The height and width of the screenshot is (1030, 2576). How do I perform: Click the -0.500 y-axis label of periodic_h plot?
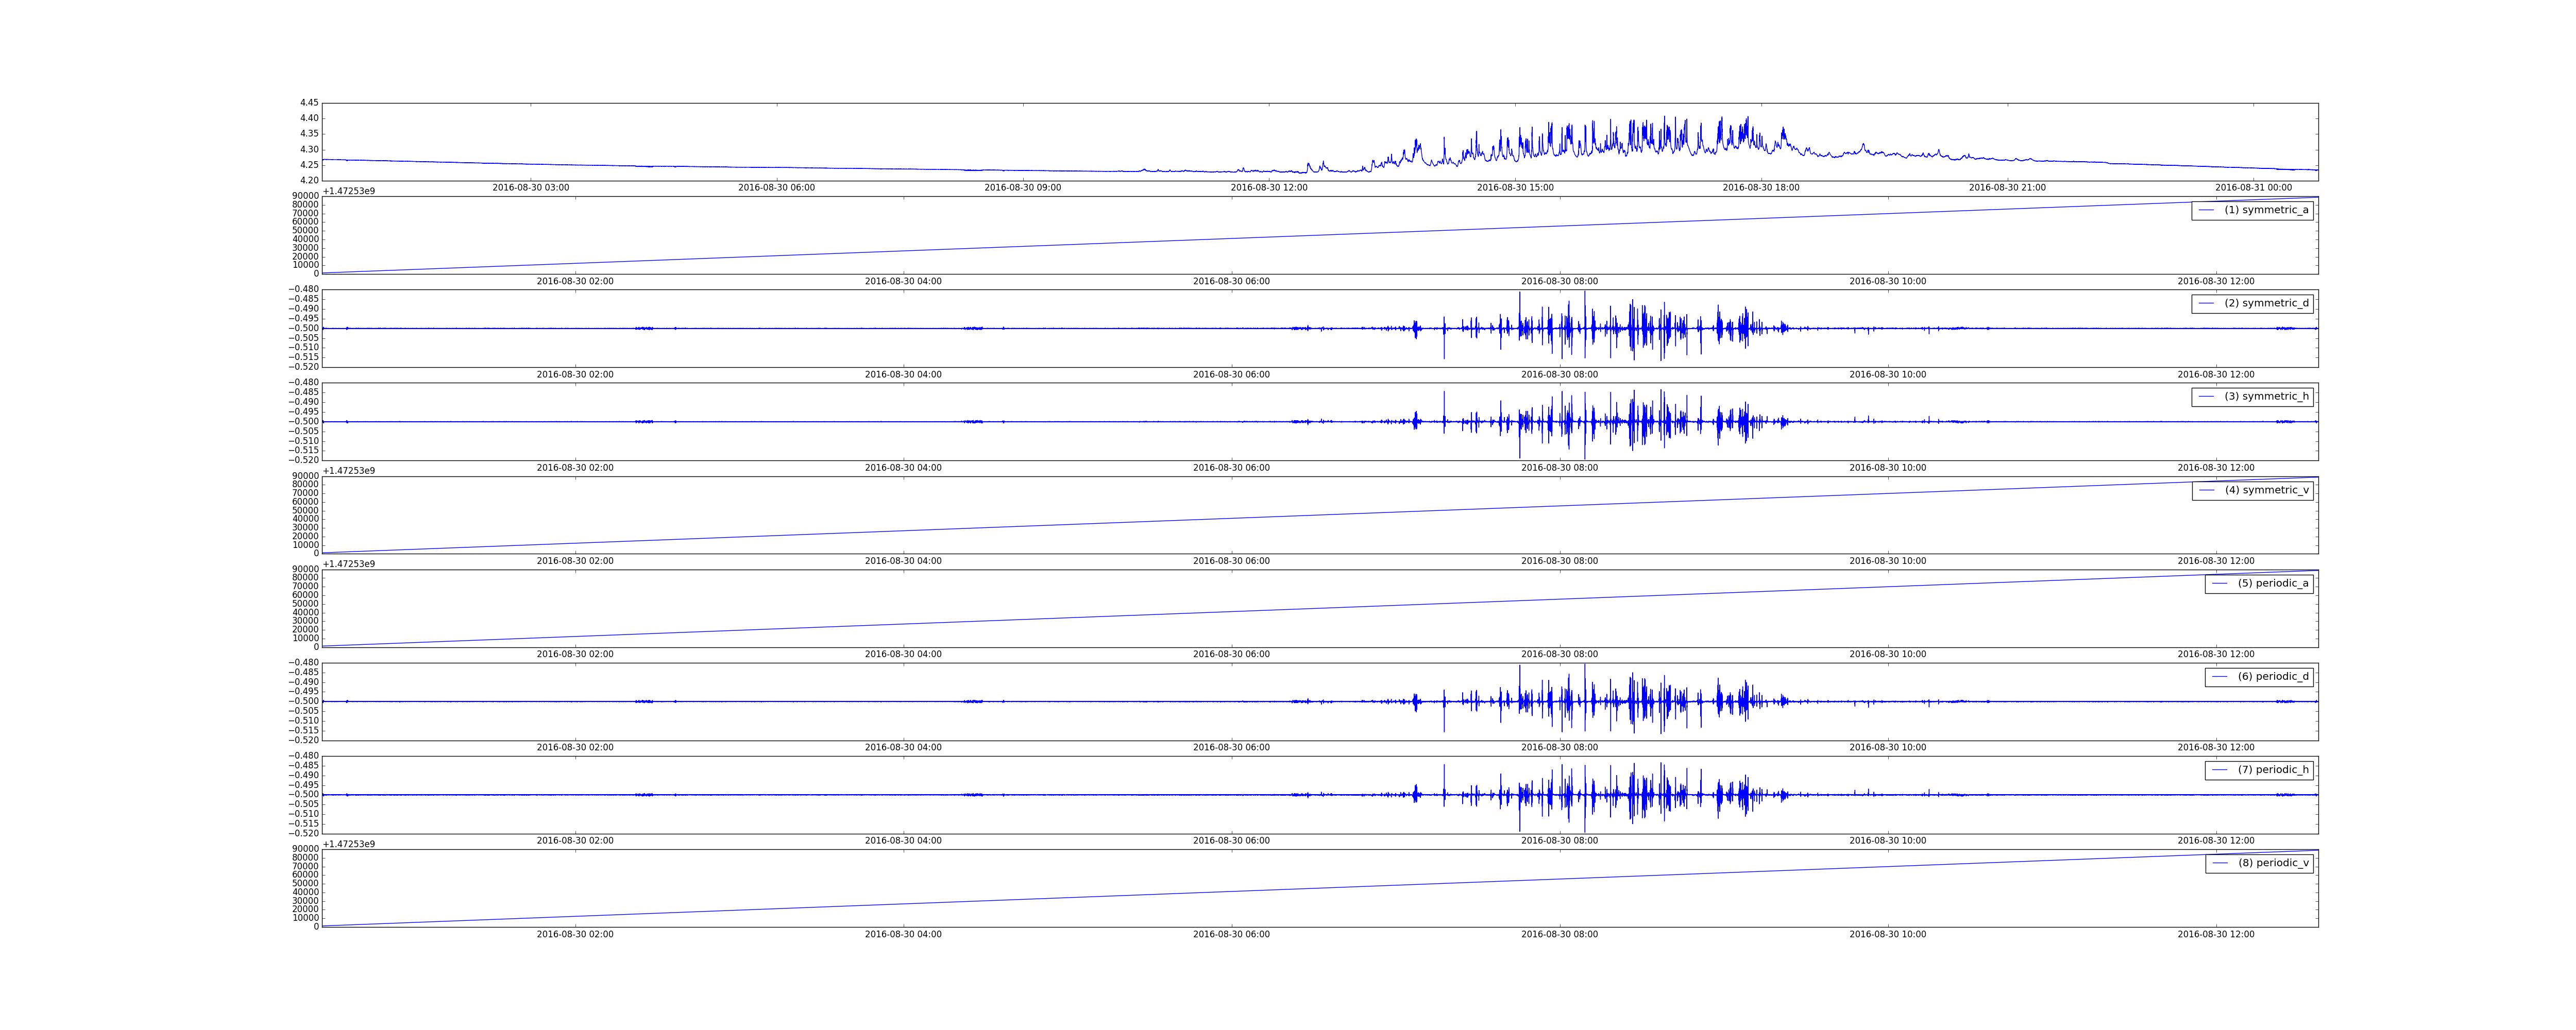pyautogui.click(x=305, y=795)
